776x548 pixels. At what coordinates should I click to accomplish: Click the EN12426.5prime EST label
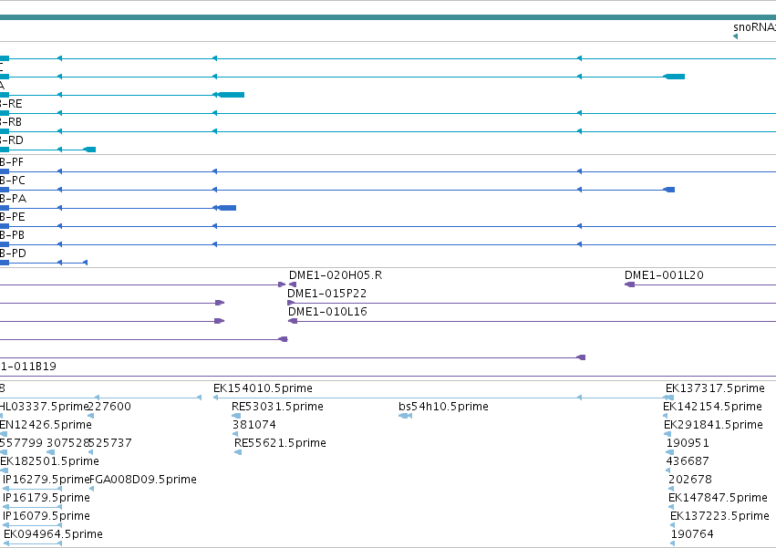click(46, 425)
